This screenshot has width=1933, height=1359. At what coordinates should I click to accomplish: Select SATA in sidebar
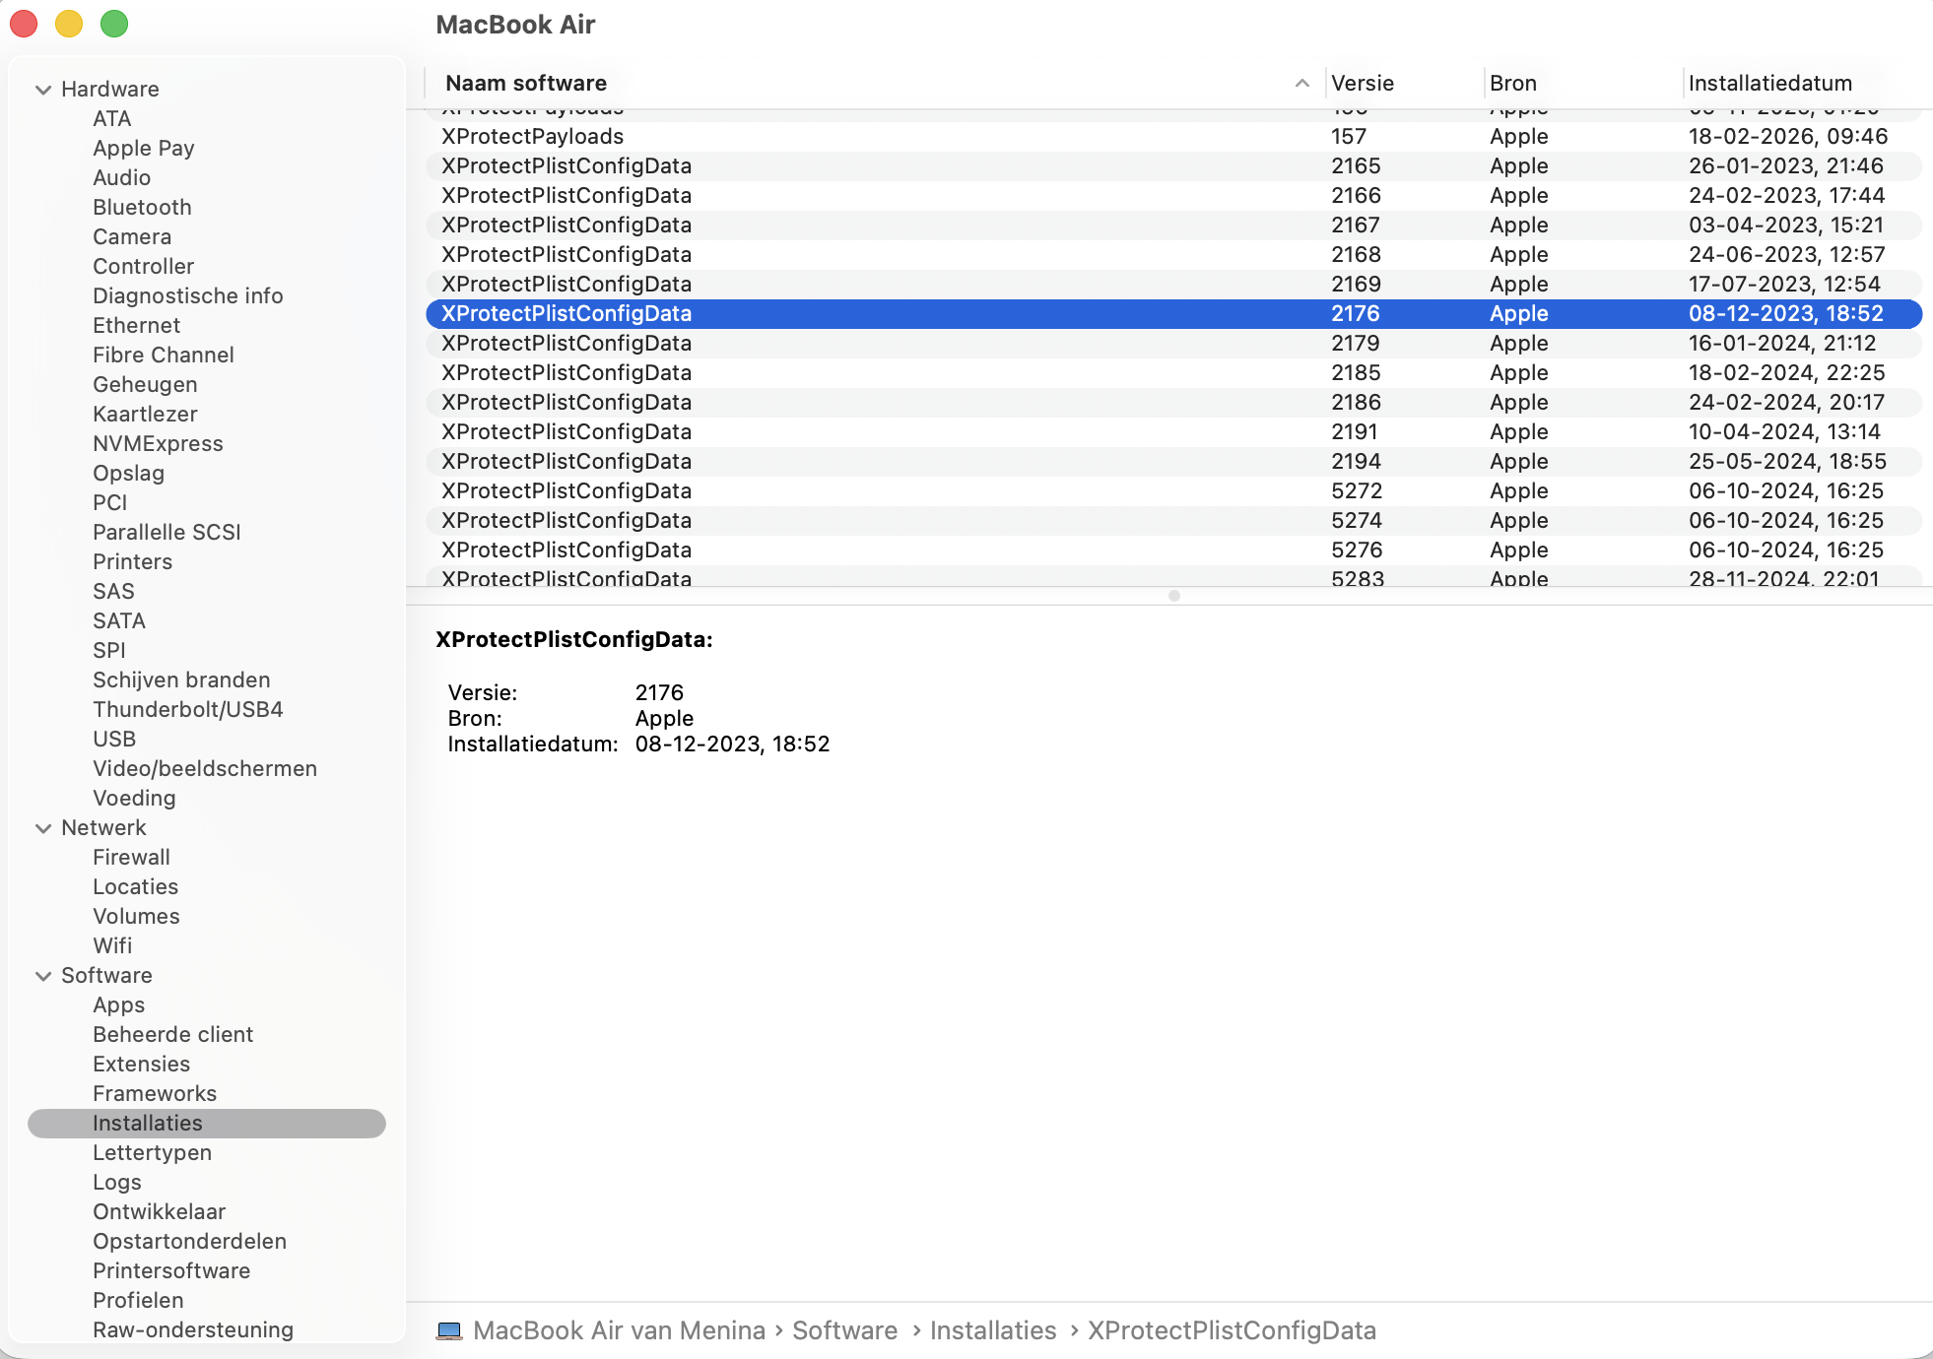(x=119, y=621)
